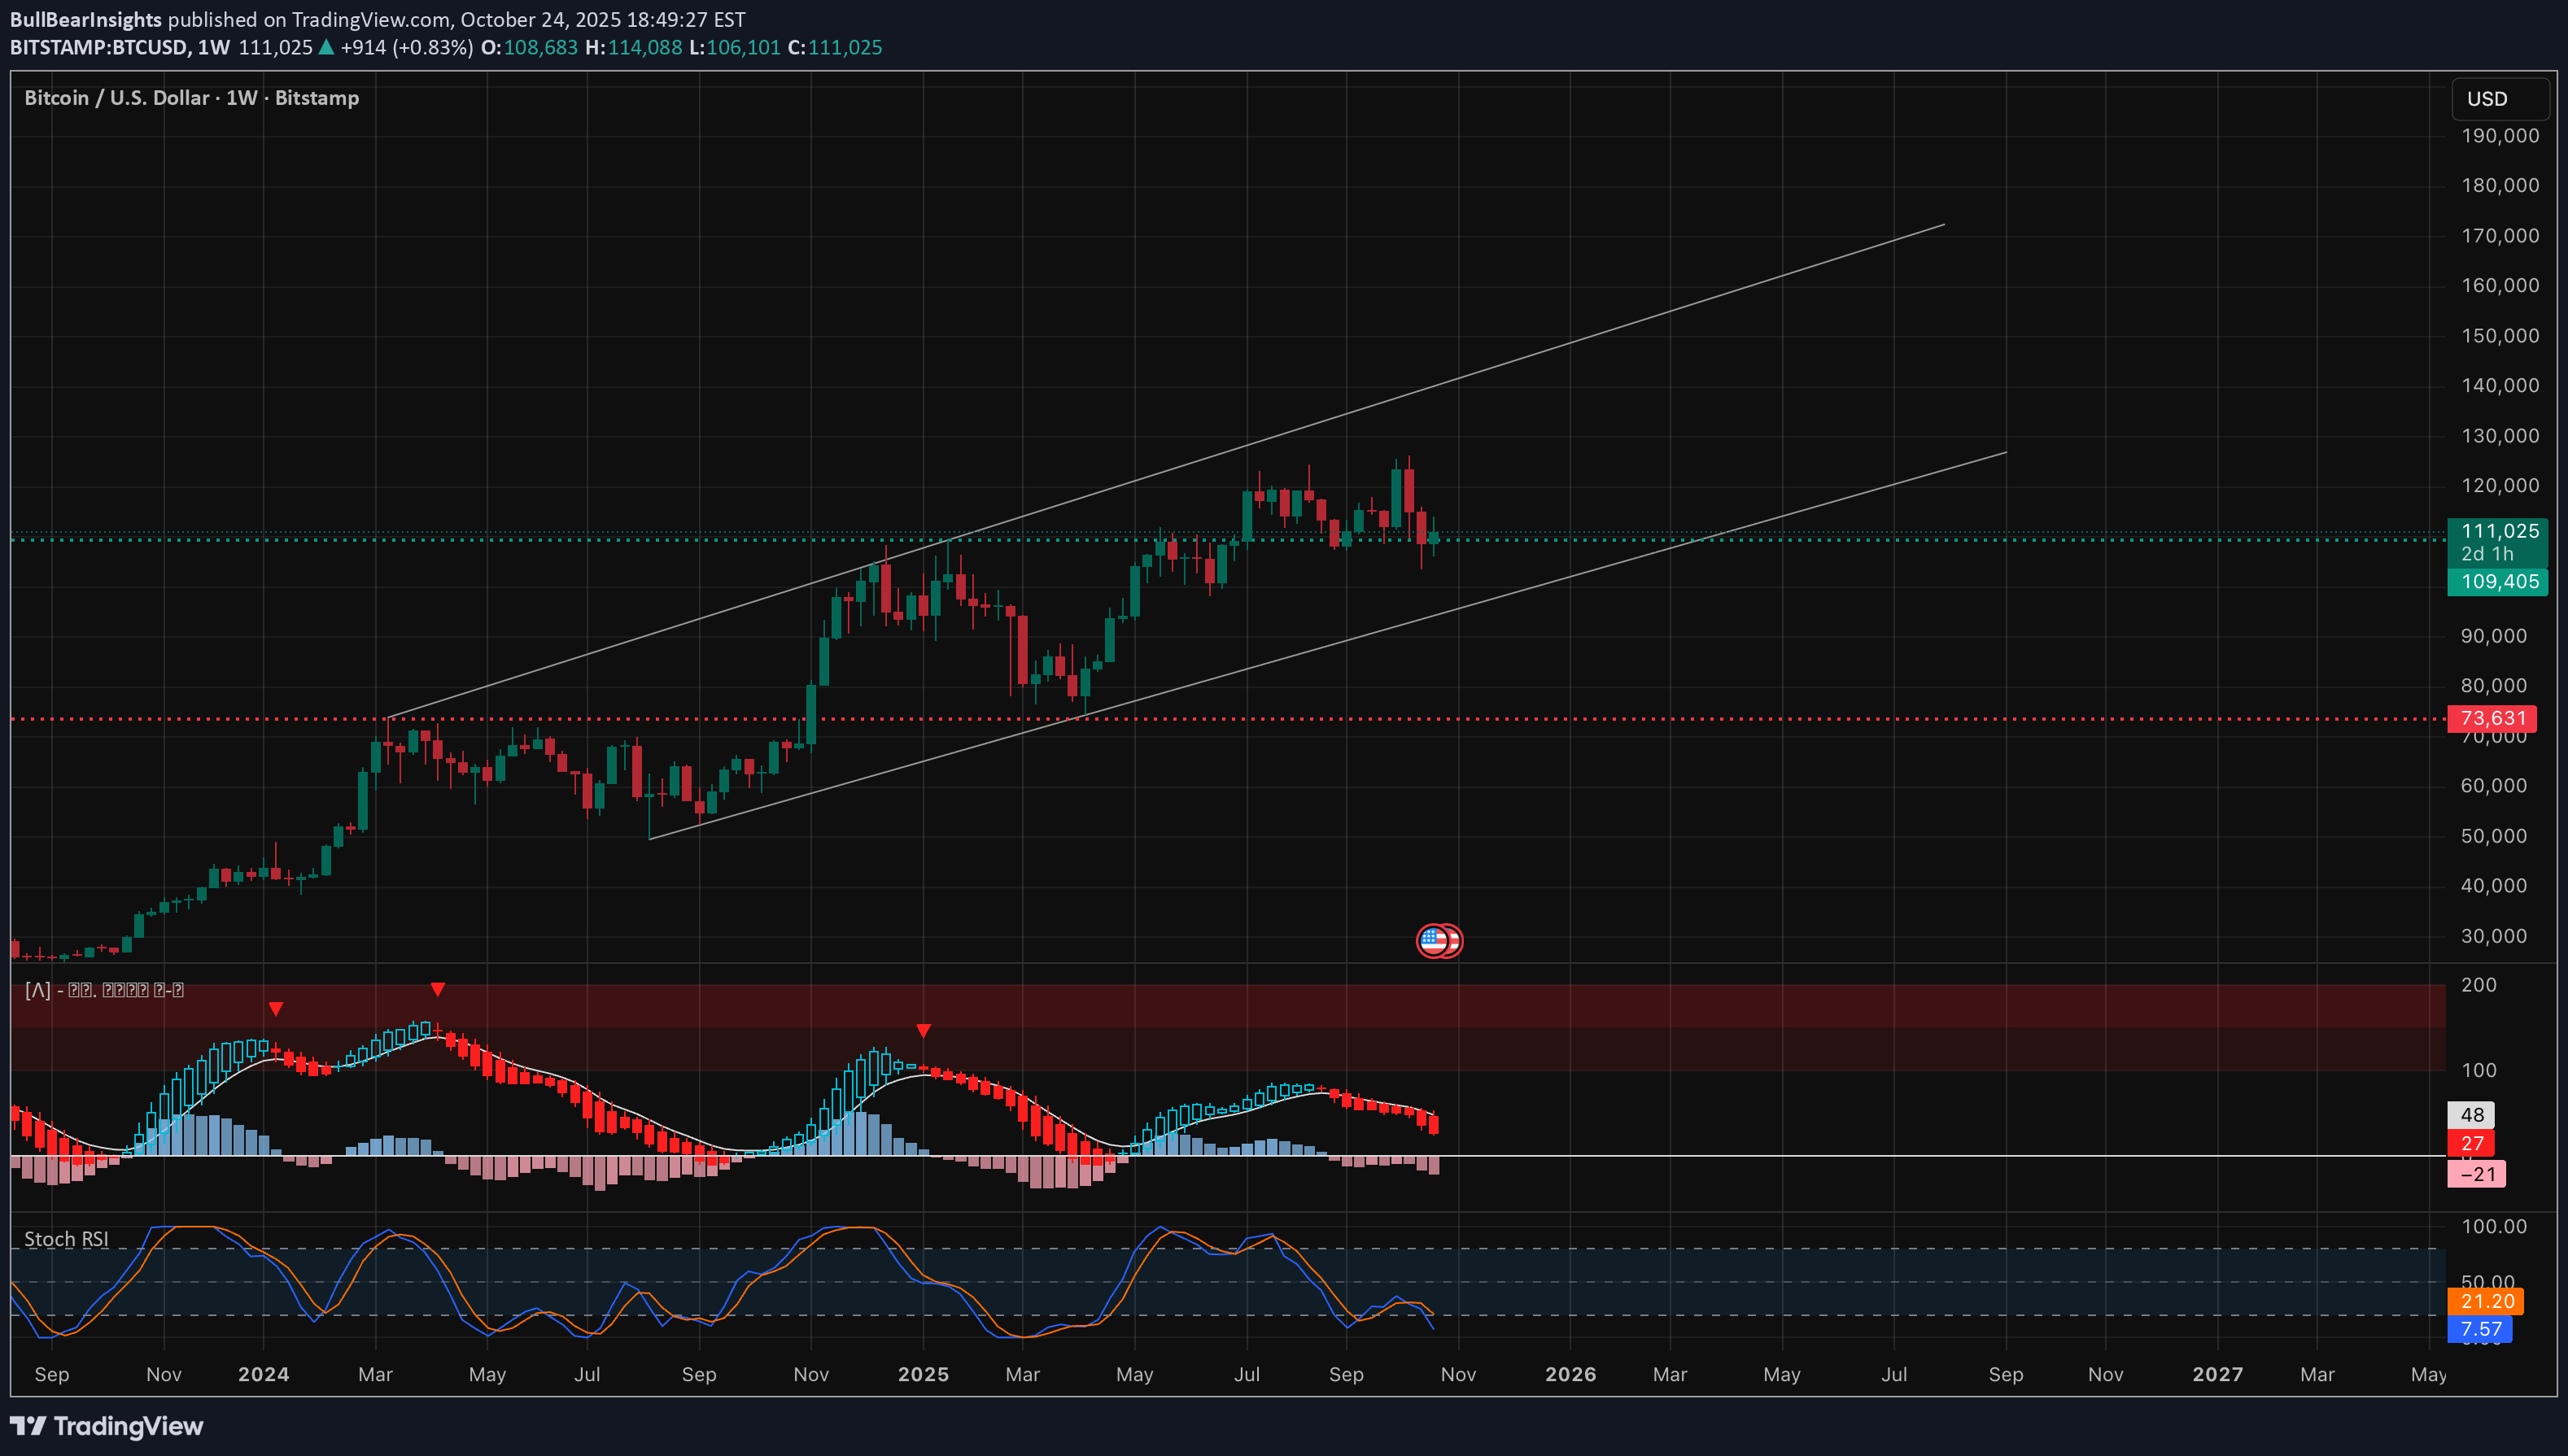
Task: Click the red 73,631 price level label
Action: [x=2491, y=718]
